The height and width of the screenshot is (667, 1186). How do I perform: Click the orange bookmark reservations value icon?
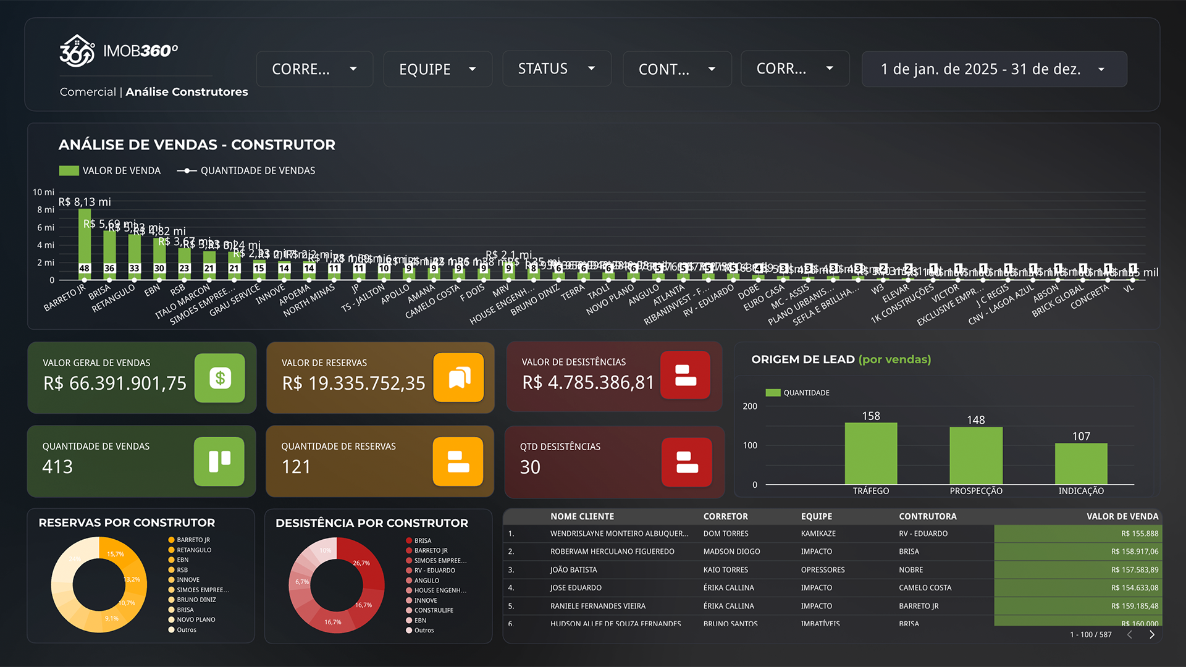[458, 377]
